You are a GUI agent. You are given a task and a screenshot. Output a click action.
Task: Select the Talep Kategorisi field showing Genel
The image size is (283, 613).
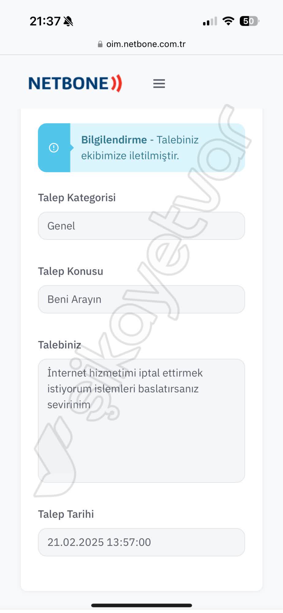(x=141, y=226)
